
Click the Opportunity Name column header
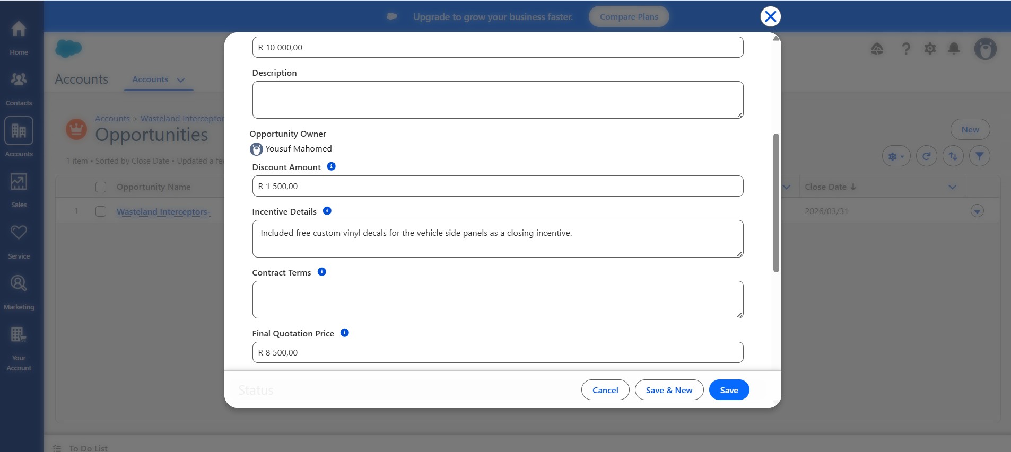pyautogui.click(x=153, y=187)
